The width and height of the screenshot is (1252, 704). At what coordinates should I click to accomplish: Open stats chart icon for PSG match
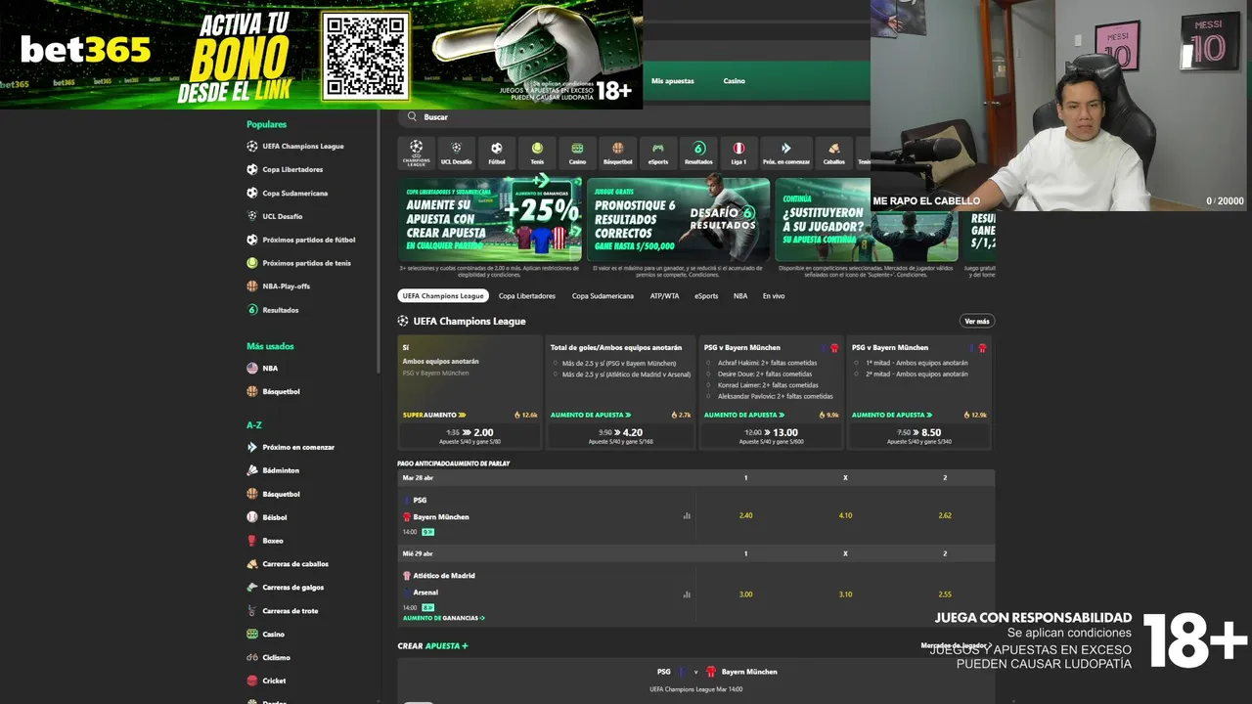coord(687,515)
